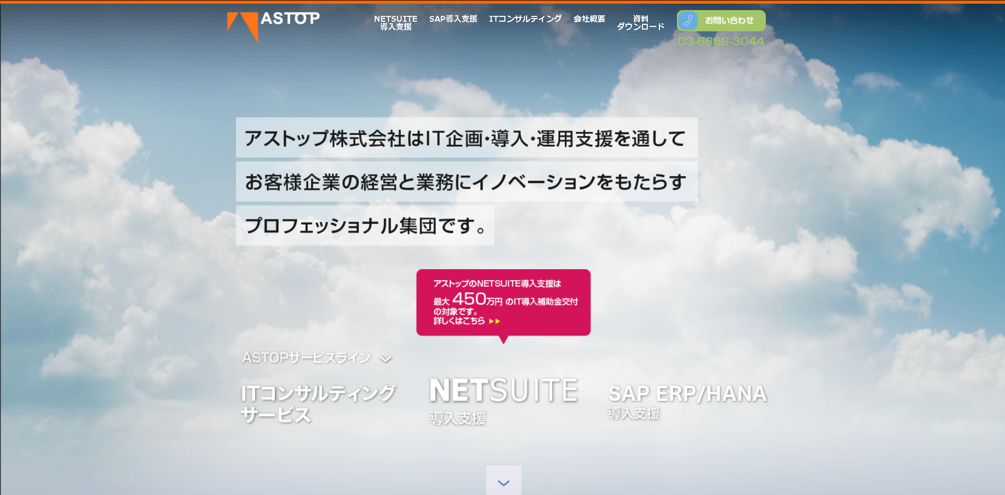Go to the ITコンサルティング nav page

click(x=525, y=19)
